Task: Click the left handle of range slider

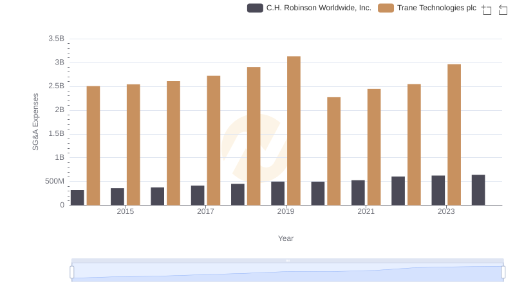Action: point(72,273)
